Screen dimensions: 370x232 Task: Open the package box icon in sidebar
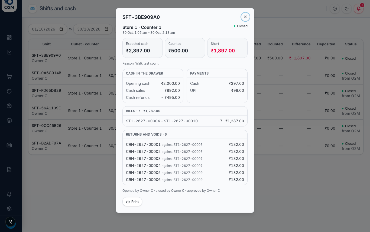[9, 106]
